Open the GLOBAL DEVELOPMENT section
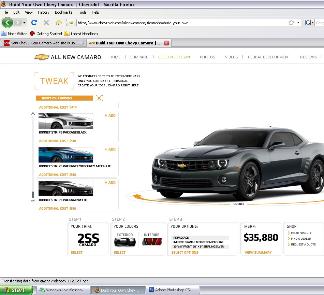The width and height of the screenshot is (324, 295). [x=269, y=57]
